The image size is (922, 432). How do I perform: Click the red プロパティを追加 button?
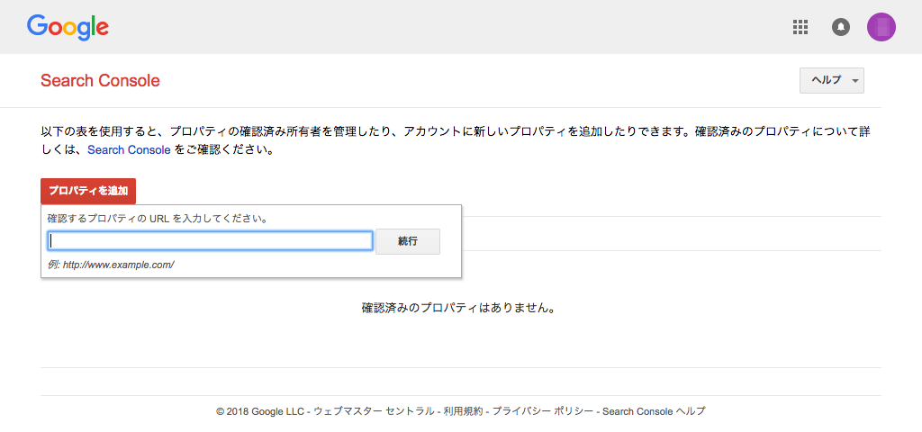click(88, 191)
